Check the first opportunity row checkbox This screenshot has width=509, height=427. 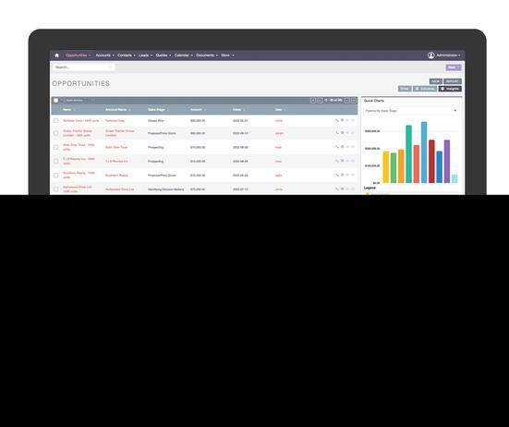point(55,120)
